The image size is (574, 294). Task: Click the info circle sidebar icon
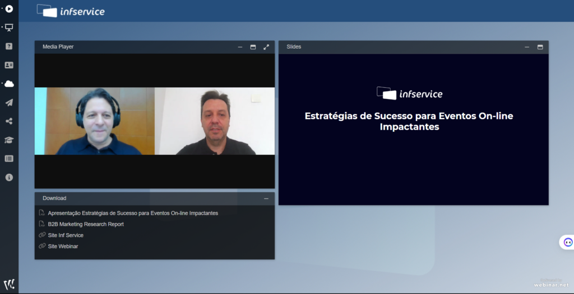point(9,177)
